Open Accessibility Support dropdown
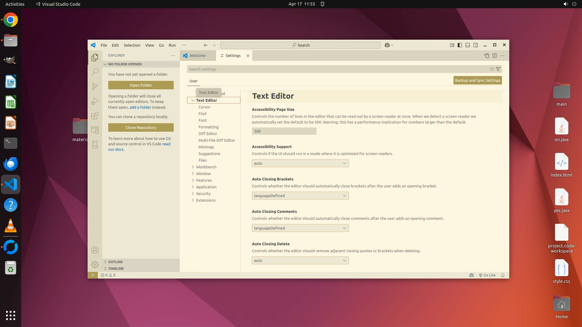 coord(300,163)
